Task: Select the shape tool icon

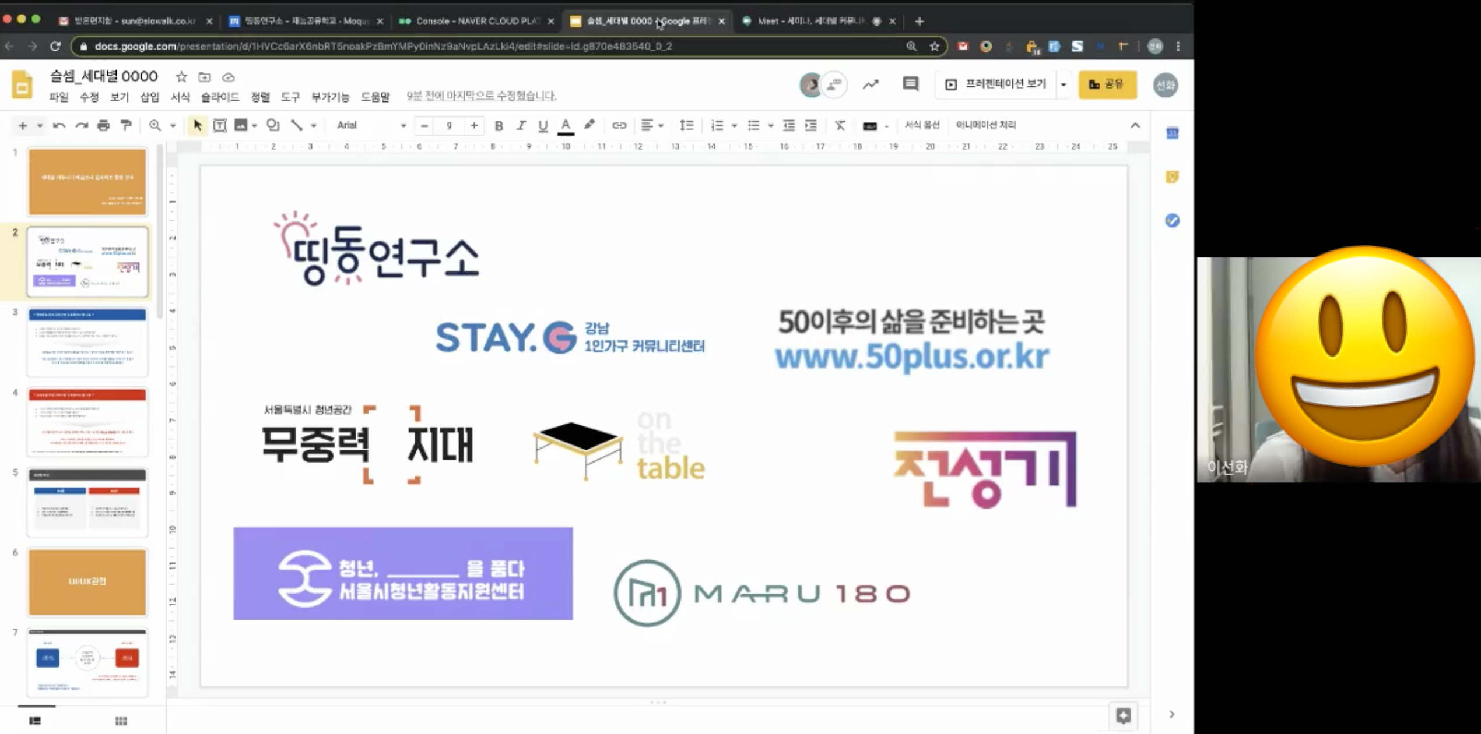Action: pyautogui.click(x=272, y=125)
